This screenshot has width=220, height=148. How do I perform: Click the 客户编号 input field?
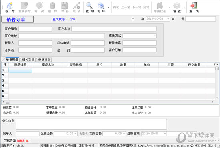35,29
